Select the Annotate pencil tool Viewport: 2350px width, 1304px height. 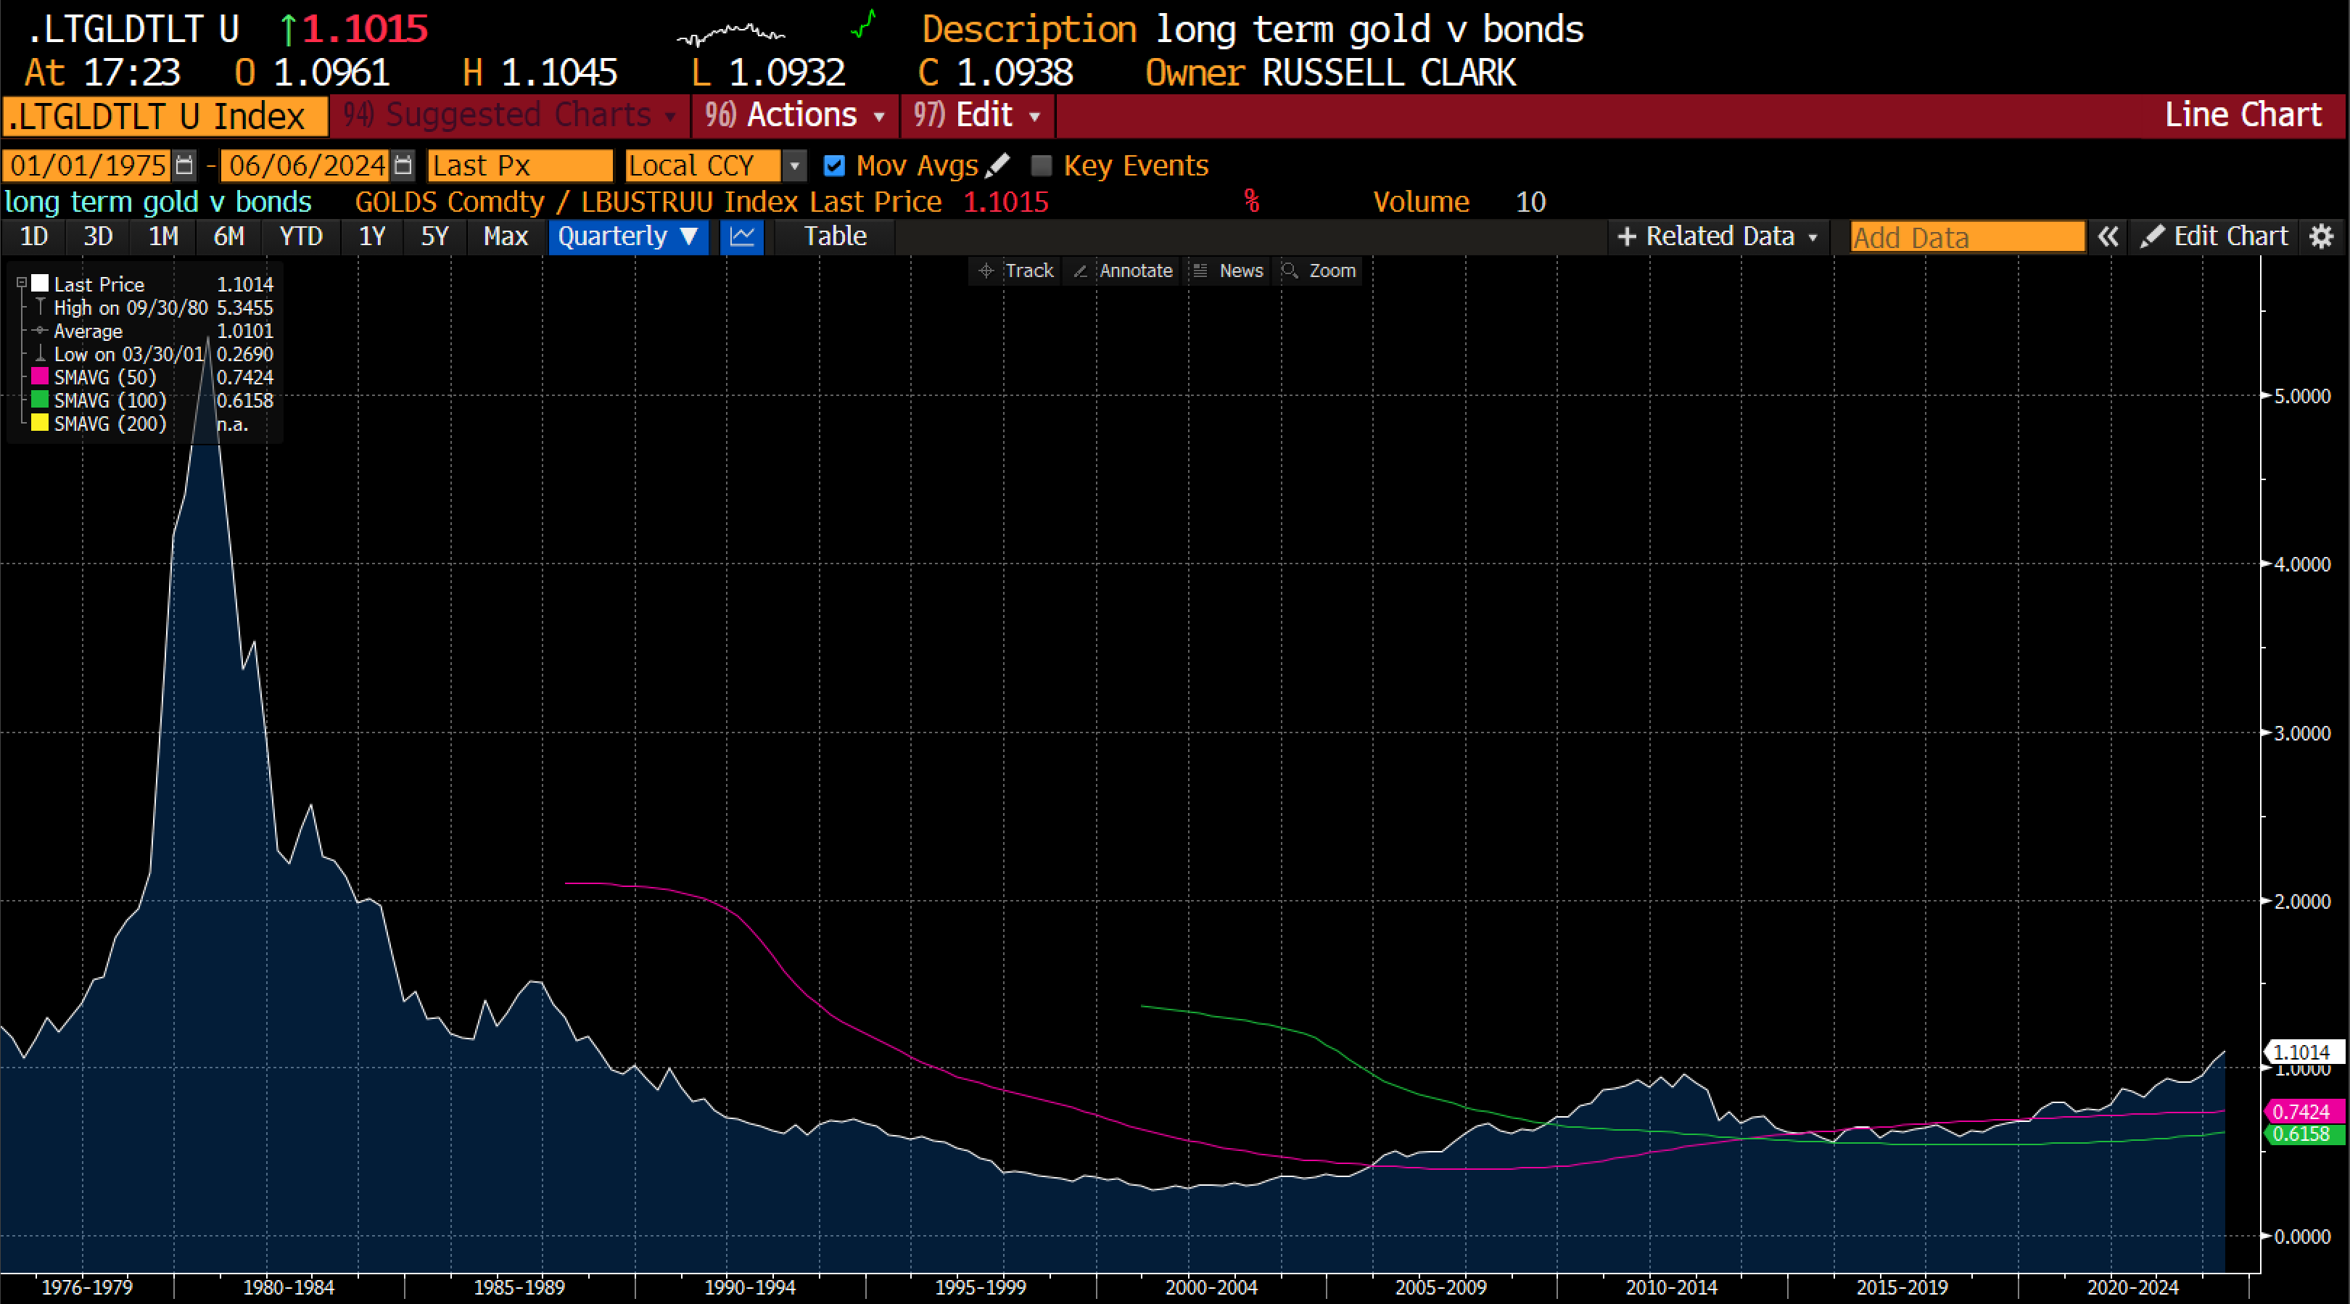pyautogui.click(x=1123, y=271)
